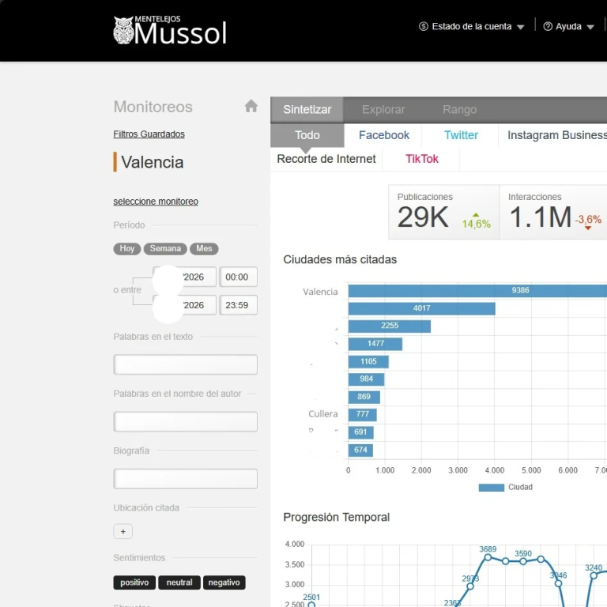Click the bar showing 984
This screenshot has height=607, width=607.
point(366,379)
